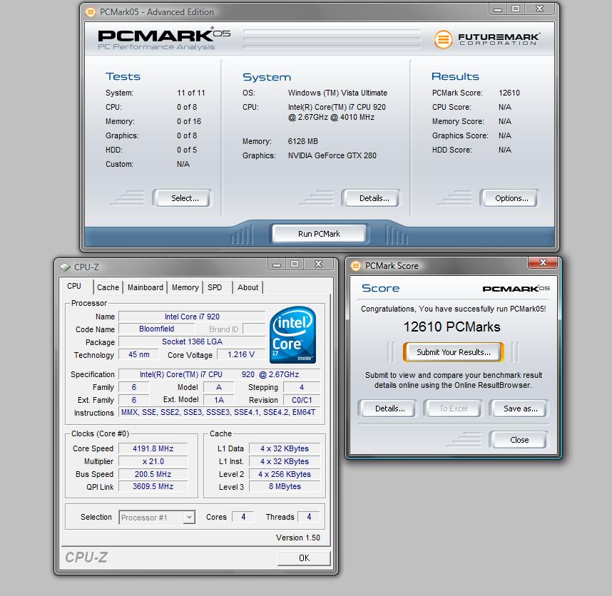Screen dimensions: 612x596
Task: Click the Cores value box
Action: point(243,517)
